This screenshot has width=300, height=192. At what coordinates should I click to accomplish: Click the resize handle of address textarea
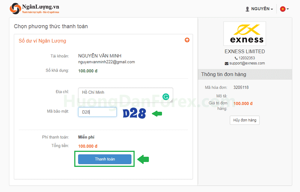(171, 101)
